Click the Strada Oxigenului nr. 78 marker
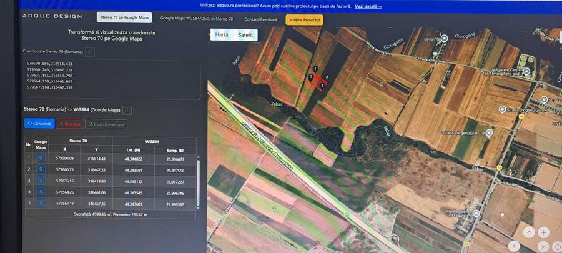Image resolution: width=562 pixels, height=253 pixels. (x=490, y=132)
